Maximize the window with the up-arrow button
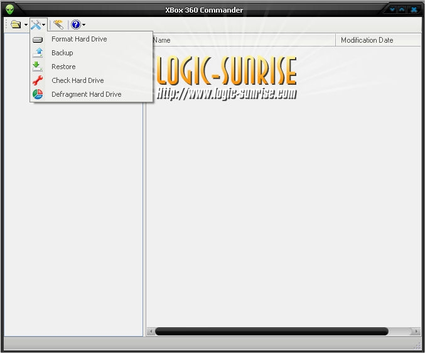Image resolution: width=425 pixels, height=353 pixels. point(402,9)
